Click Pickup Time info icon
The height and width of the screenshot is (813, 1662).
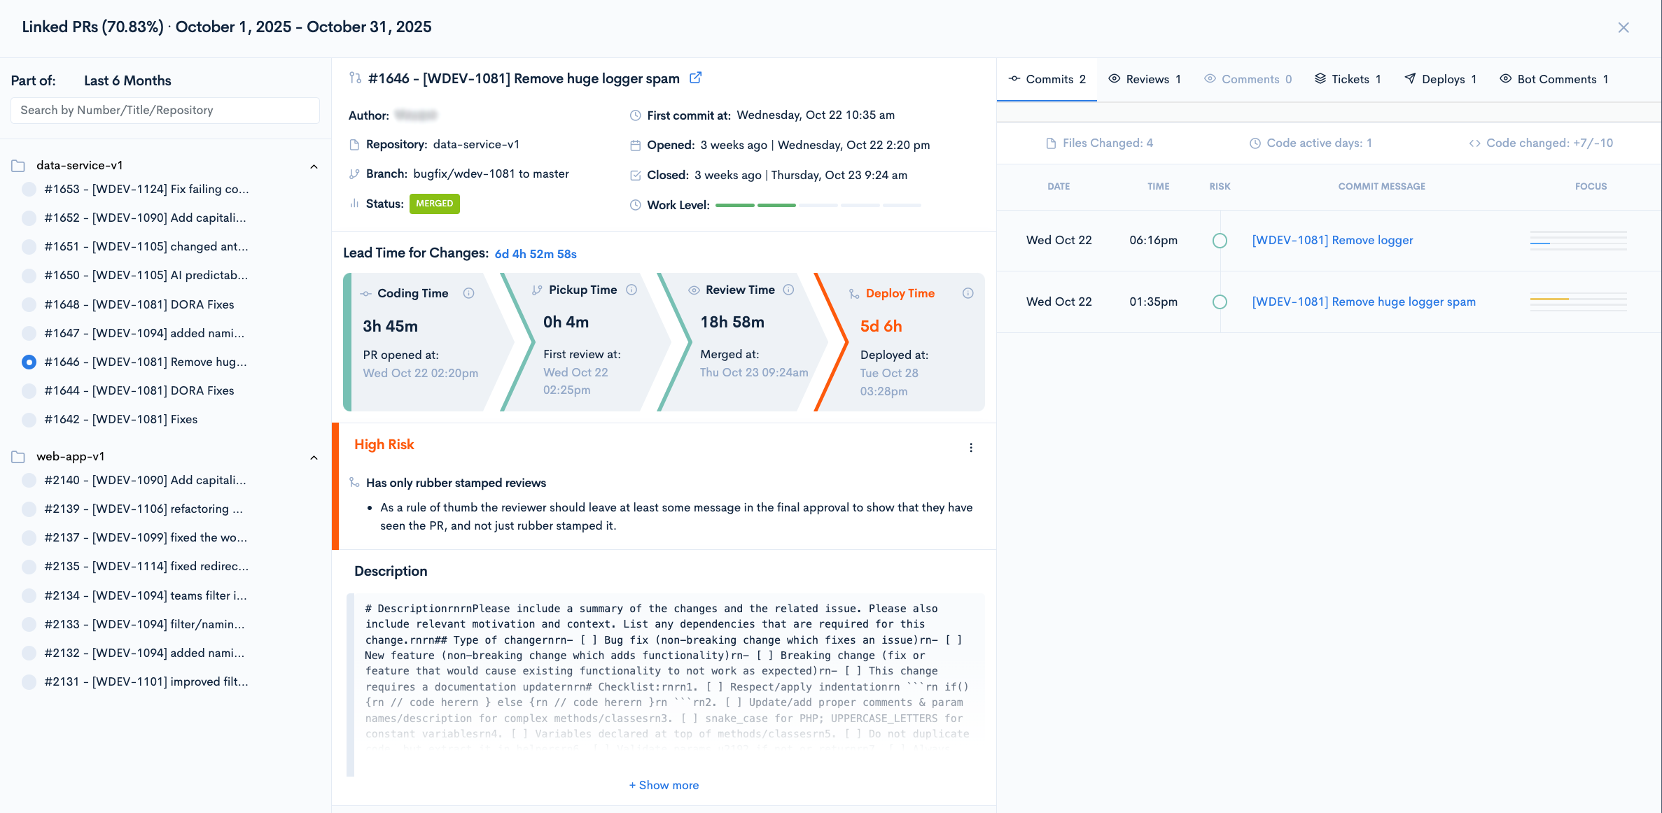pos(631,290)
